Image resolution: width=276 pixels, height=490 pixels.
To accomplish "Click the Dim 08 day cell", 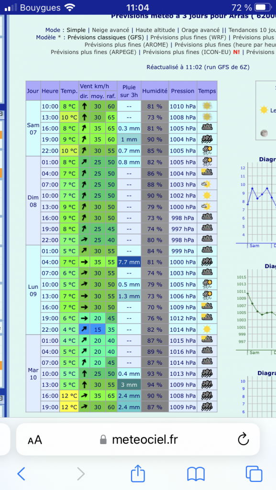I will pyautogui.click(x=33, y=201).
